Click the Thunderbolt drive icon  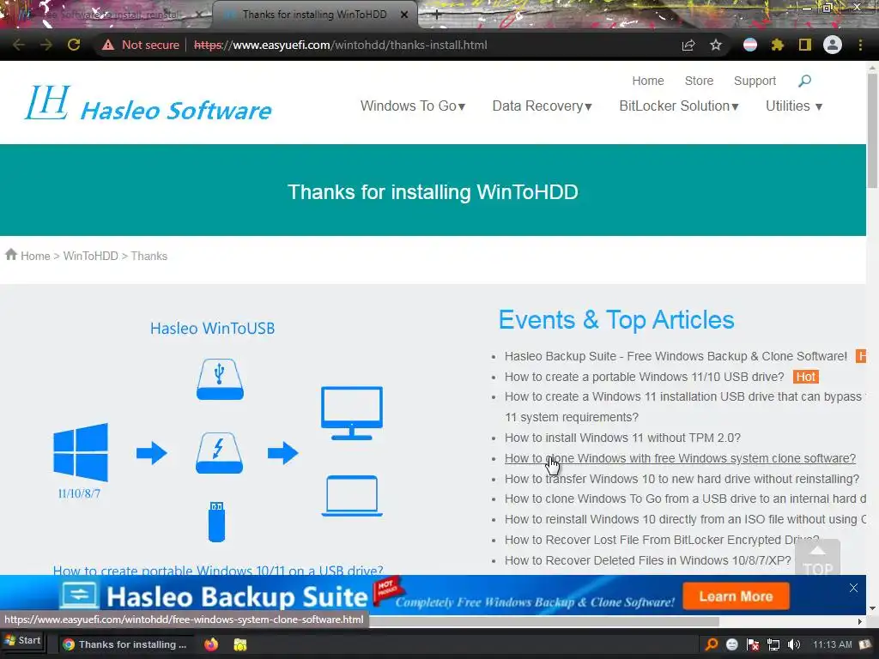219,453
